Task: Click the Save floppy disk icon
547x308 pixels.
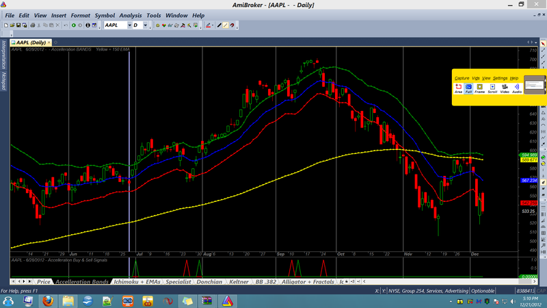Action: (x=18, y=25)
